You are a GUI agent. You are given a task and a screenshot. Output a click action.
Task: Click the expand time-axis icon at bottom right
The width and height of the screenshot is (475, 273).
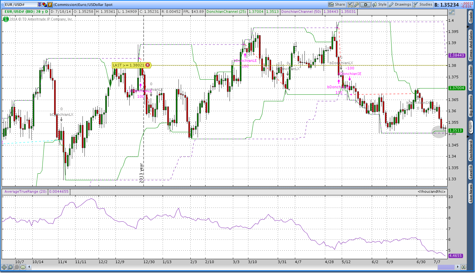coord(463,267)
